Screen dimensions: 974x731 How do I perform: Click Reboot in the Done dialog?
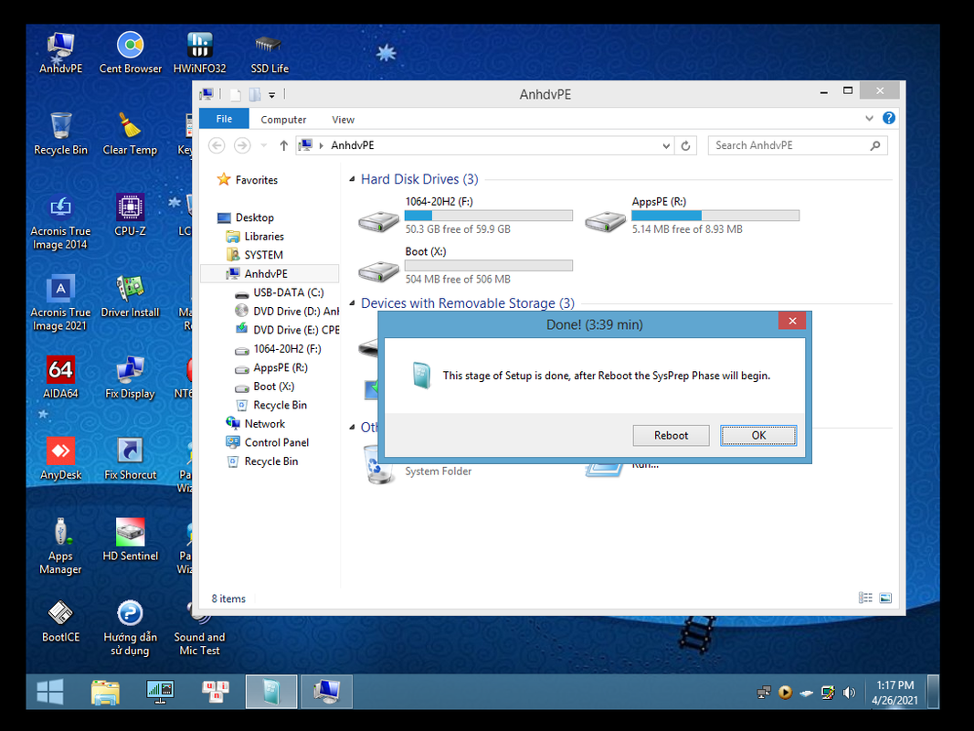tap(671, 435)
